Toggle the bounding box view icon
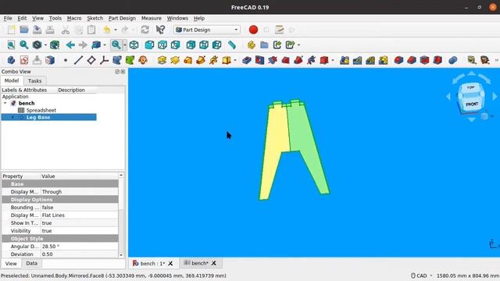The image size is (500, 281). coord(55,45)
